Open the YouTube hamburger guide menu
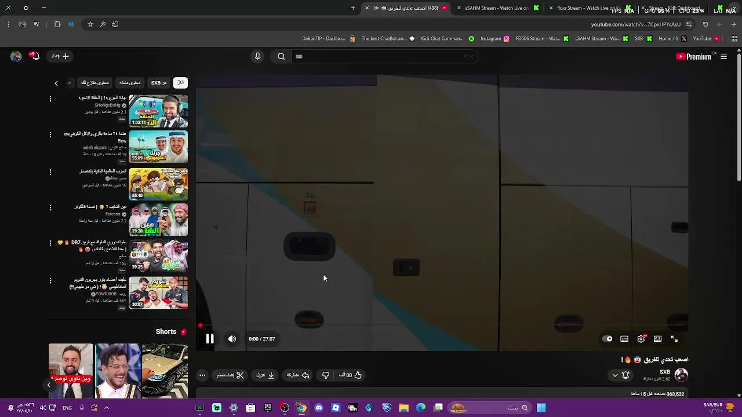The image size is (742, 417). coord(723,56)
